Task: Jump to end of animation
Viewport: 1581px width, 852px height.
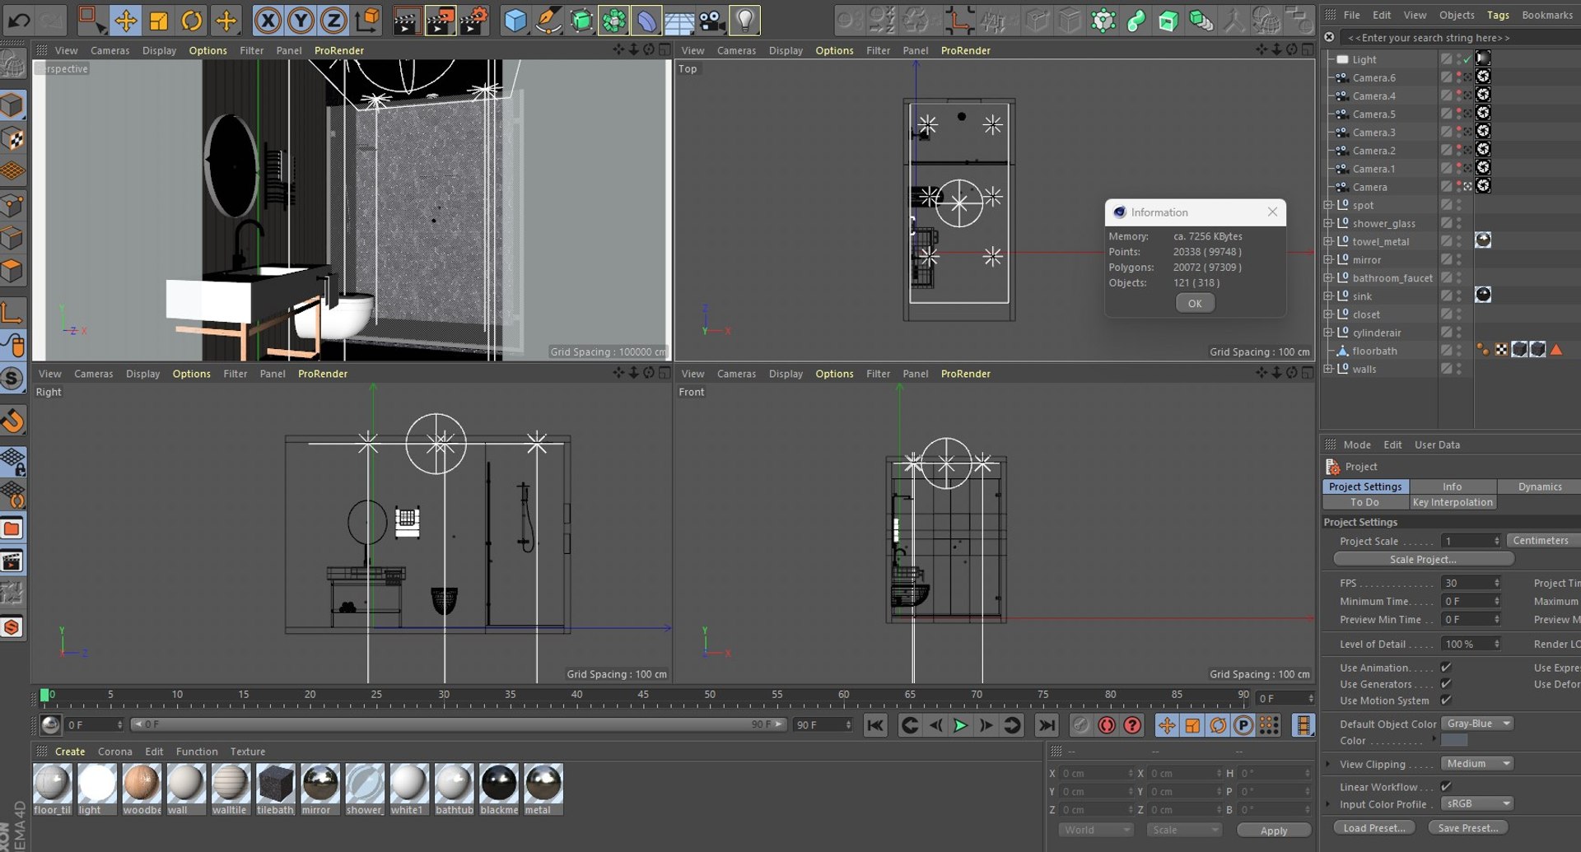Action: (x=1046, y=725)
